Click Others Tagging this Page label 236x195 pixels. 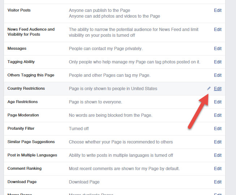31,75
